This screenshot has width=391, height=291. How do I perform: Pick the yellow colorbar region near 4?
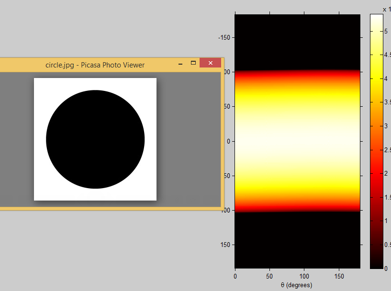(x=376, y=78)
